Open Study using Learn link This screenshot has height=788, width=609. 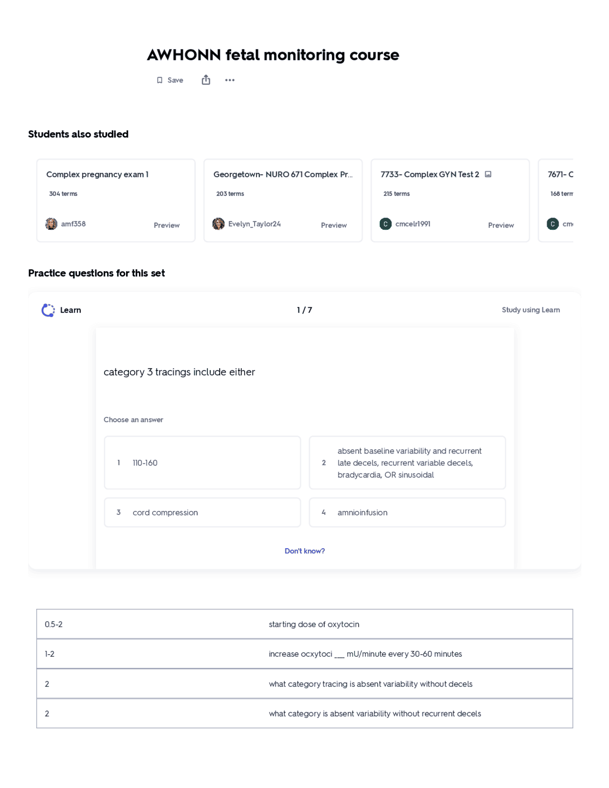tap(530, 310)
